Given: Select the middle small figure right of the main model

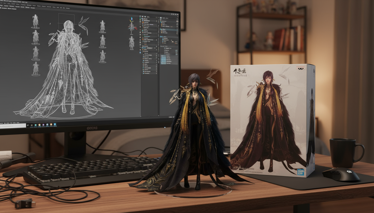Looking at the screenshot, I should pyautogui.click(x=102, y=41).
